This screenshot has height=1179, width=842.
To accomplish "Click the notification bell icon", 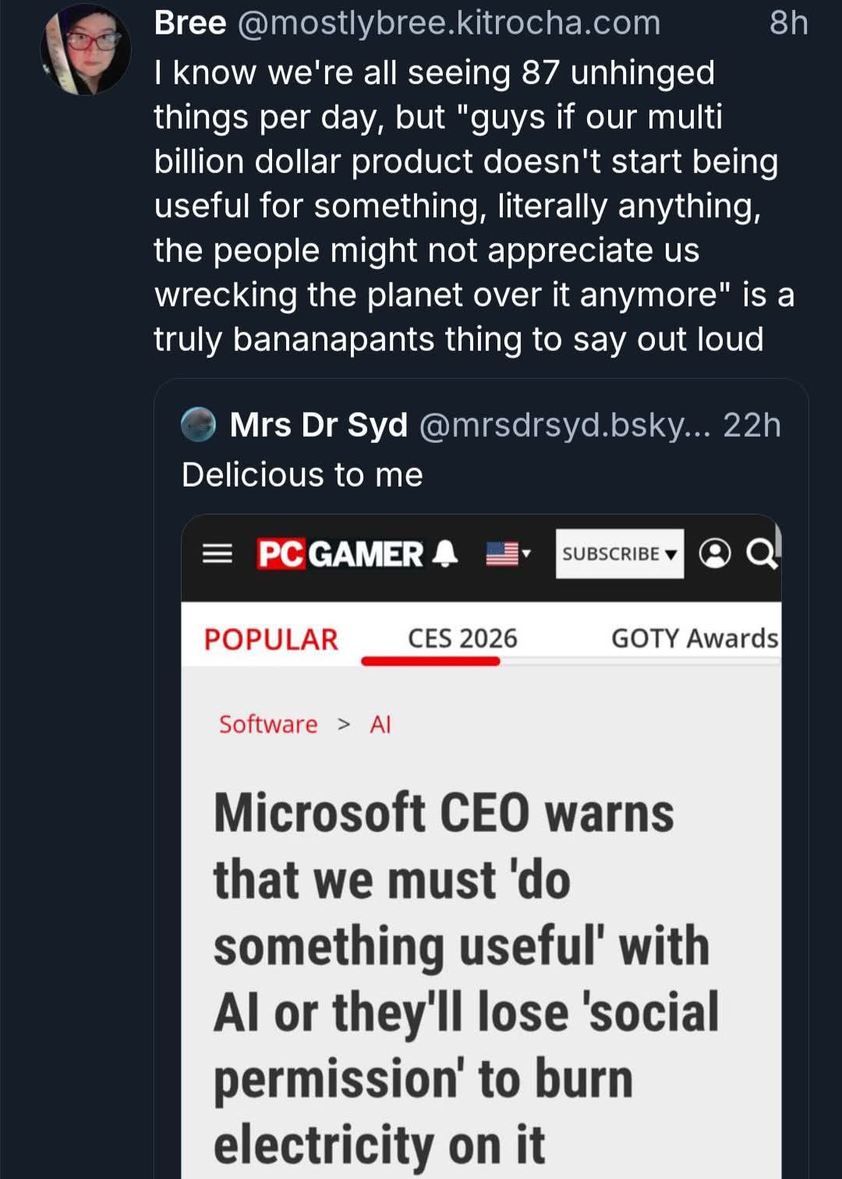I will click(444, 554).
